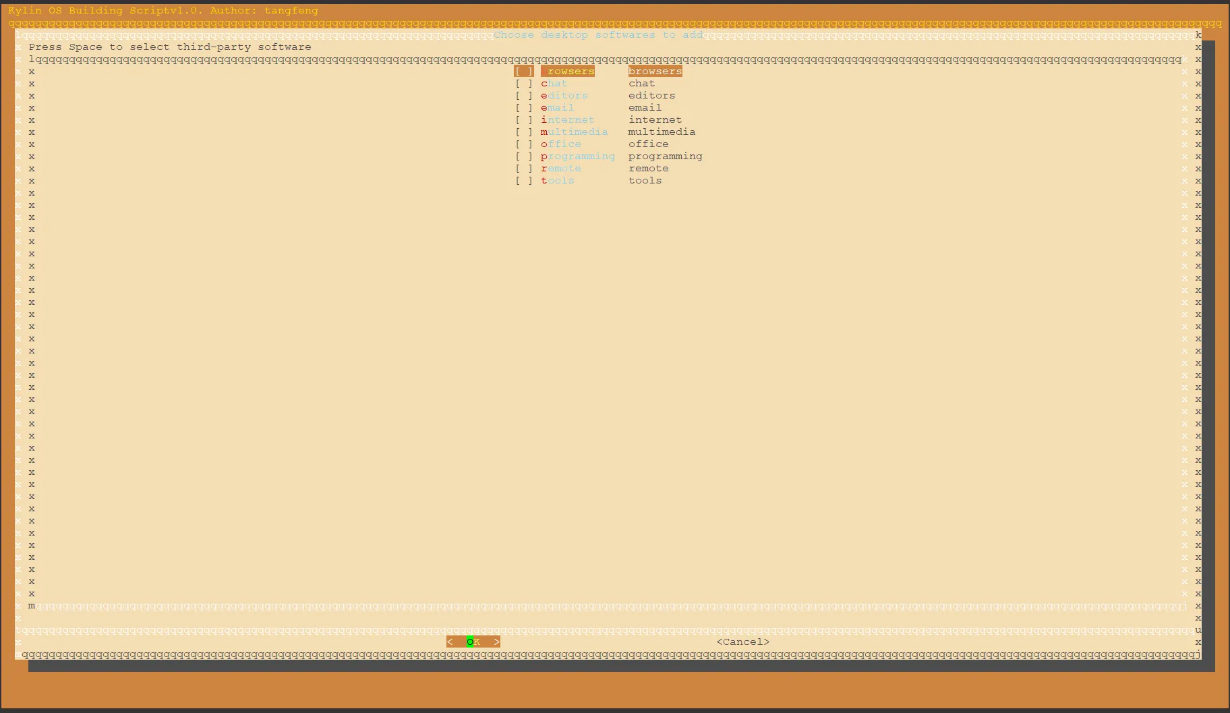The height and width of the screenshot is (713, 1230).
Task: Enable the editors checkbox
Action: tap(524, 96)
